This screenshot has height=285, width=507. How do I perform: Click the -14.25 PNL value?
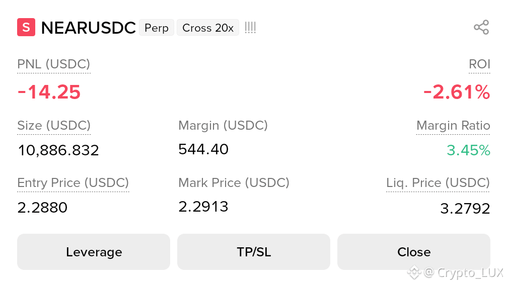pyautogui.click(x=49, y=92)
